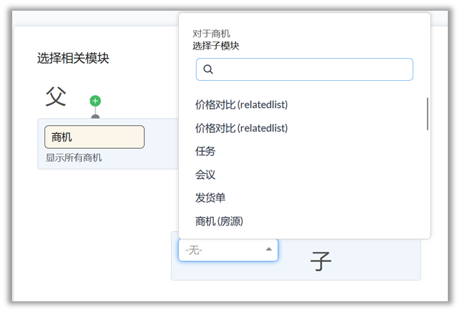Image resolution: width=460 pixels, height=312 pixels.
Task: Select the second 价格对比 (relatedlist) option
Action: pos(241,128)
